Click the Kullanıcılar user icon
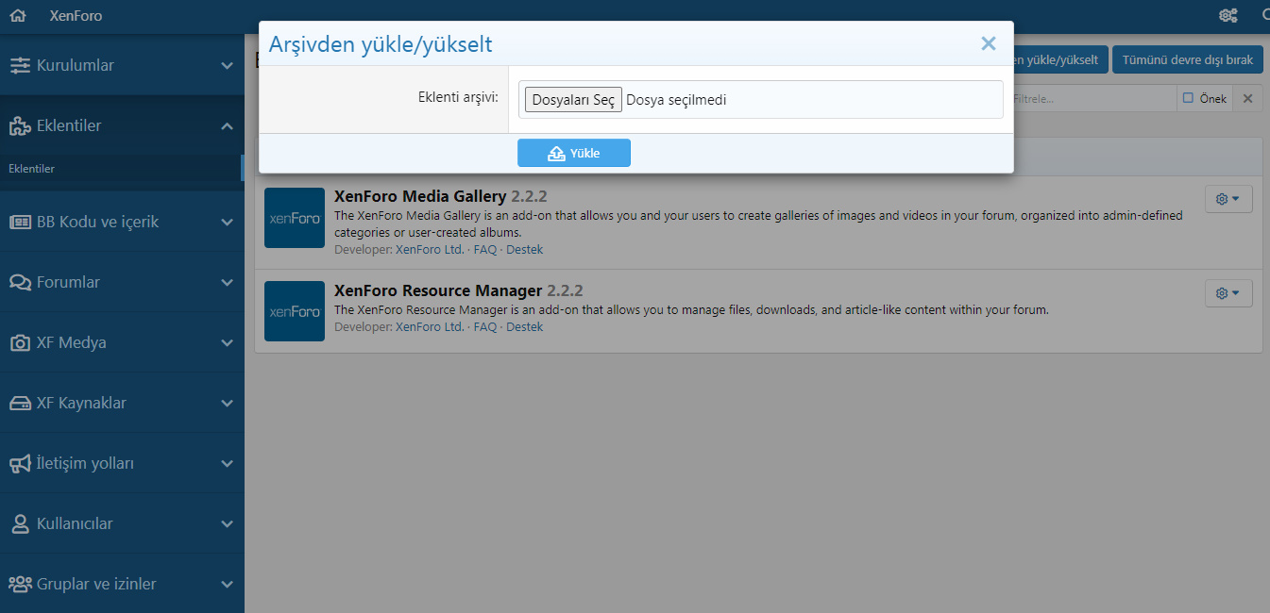The image size is (1270, 613). 20,524
